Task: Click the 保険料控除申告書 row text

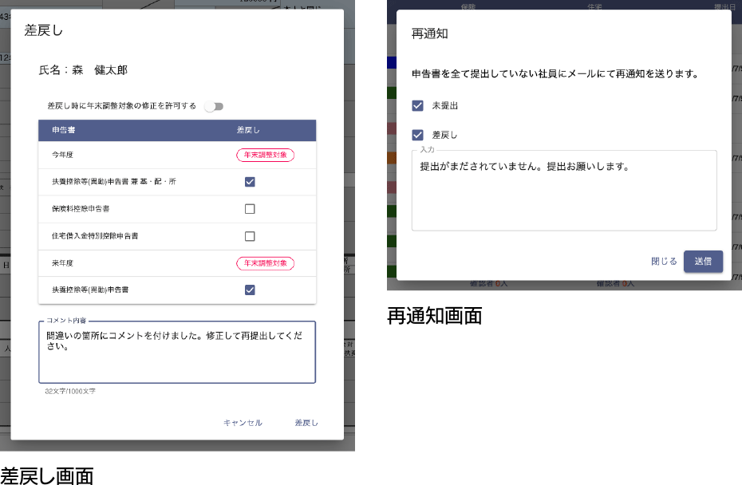Action: (81, 209)
